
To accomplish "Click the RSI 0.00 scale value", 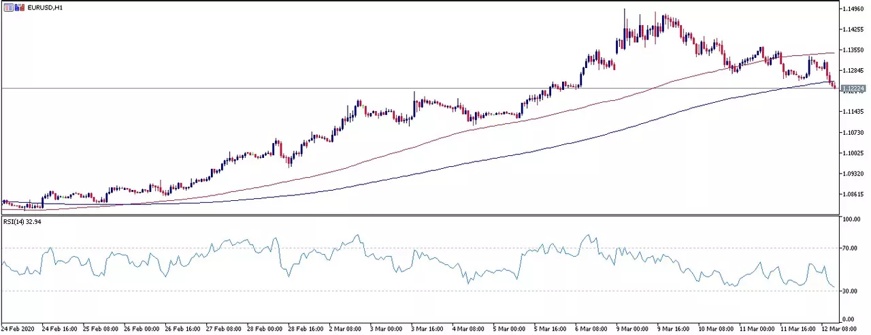I will [x=850, y=319].
